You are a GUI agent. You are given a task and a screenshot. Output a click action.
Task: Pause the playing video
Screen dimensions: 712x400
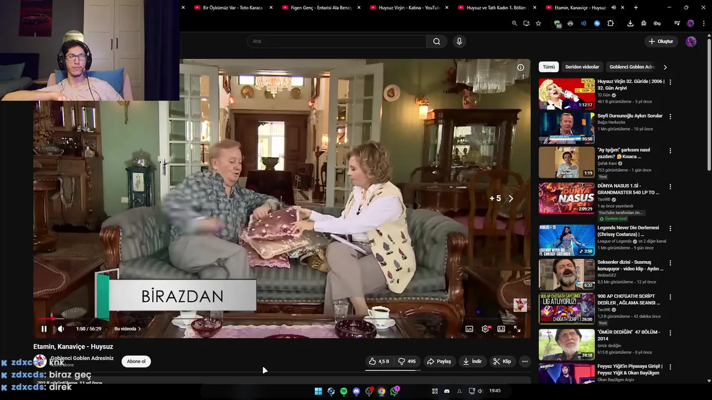tap(44, 329)
